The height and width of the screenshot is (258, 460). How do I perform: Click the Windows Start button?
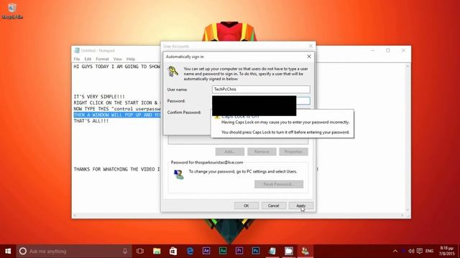coord(8,251)
